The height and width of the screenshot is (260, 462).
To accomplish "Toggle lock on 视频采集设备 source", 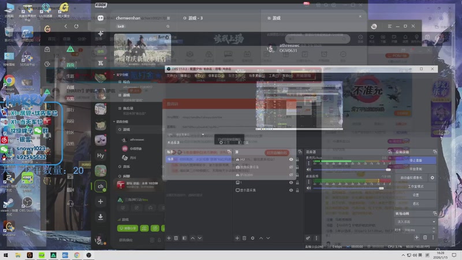I will [297, 167].
